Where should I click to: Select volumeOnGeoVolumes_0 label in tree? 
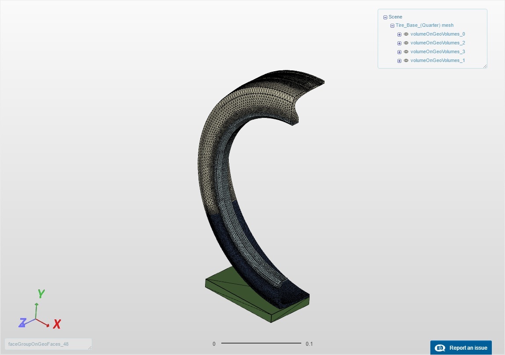(438, 34)
